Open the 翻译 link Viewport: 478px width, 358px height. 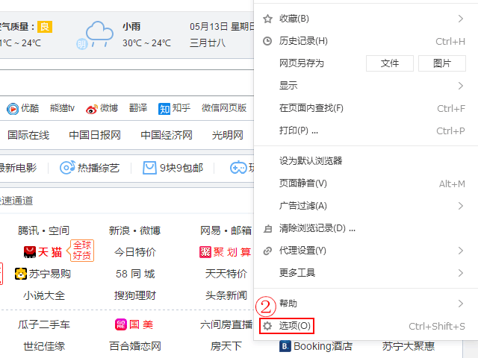(138, 108)
